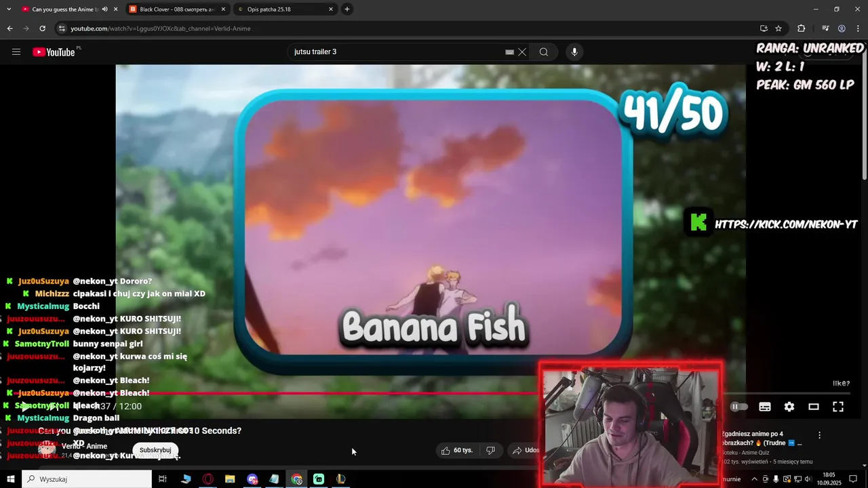Open the video settings gear

tap(789, 407)
